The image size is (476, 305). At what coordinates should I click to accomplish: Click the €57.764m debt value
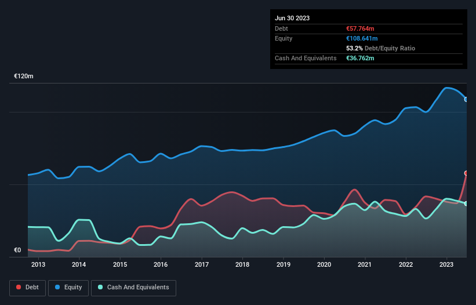click(x=360, y=28)
